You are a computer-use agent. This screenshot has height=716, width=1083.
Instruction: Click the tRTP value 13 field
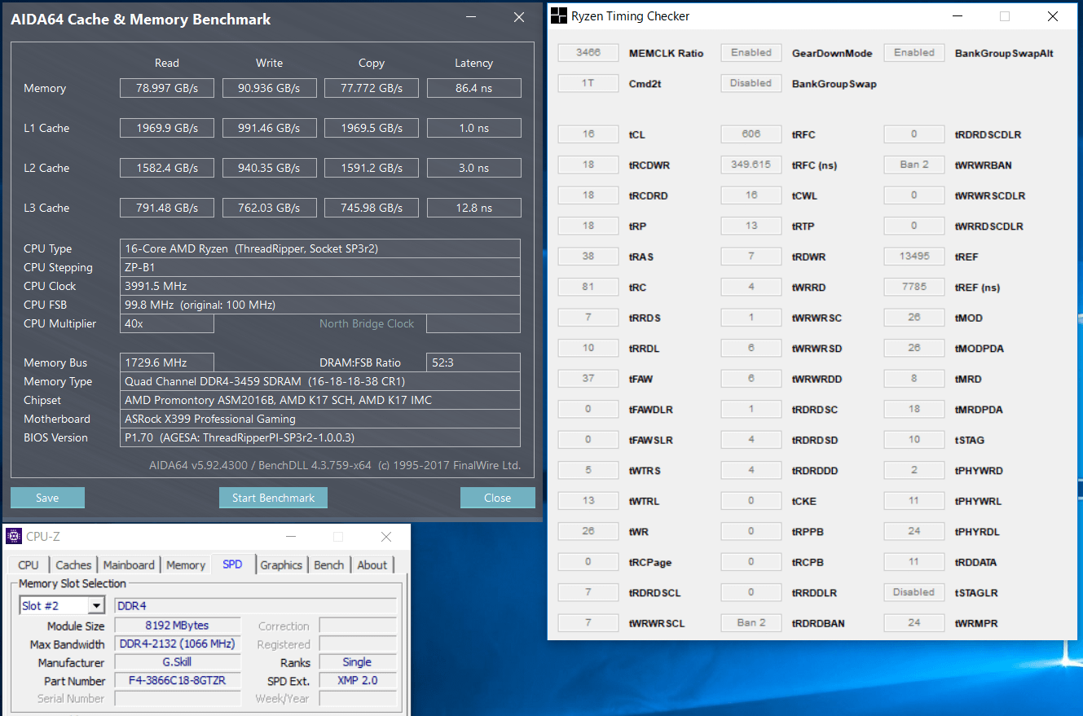(751, 226)
